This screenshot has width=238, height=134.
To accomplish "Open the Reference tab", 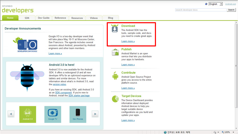I will 60,18.
